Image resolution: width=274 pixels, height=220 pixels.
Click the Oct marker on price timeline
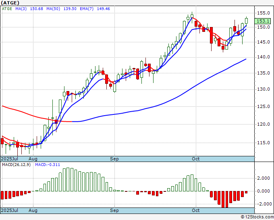(x=196, y=159)
